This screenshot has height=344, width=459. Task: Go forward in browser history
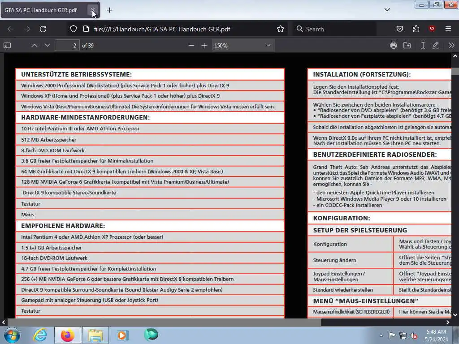tap(27, 29)
